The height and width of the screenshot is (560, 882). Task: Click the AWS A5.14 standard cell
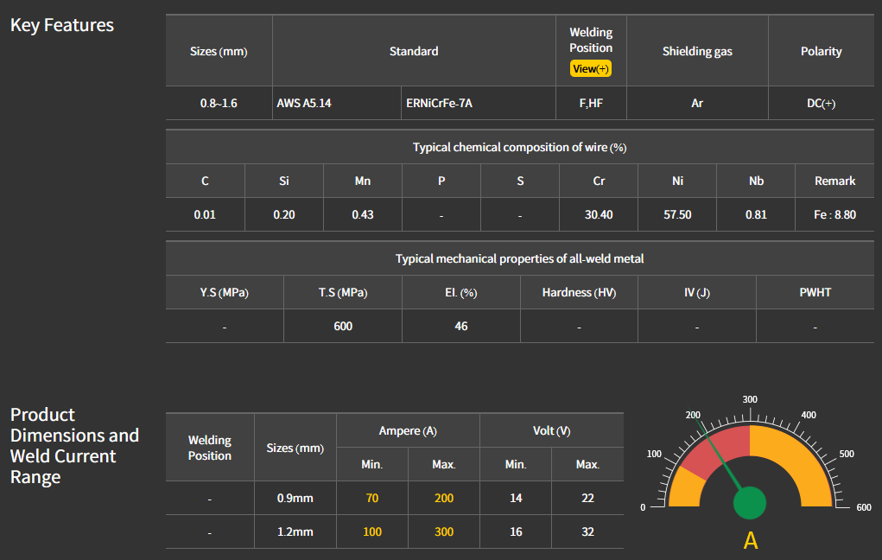pyautogui.click(x=304, y=103)
